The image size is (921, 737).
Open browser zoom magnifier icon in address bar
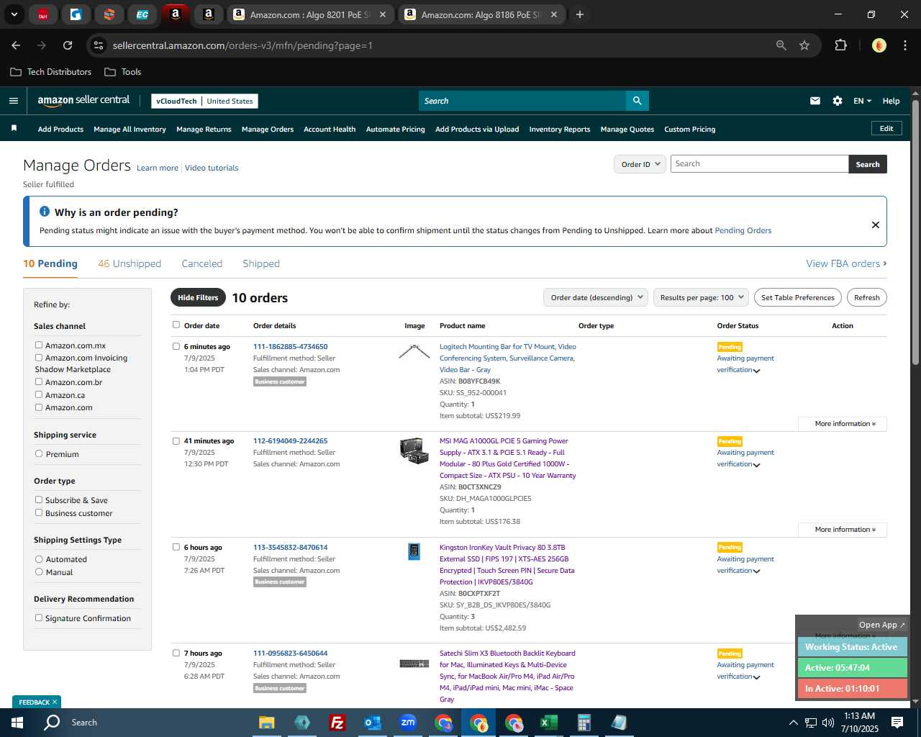coord(781,45)
